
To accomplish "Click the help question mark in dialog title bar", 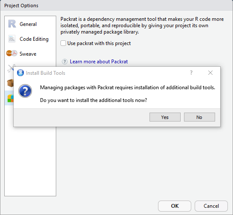I will [x=191, y=73].
